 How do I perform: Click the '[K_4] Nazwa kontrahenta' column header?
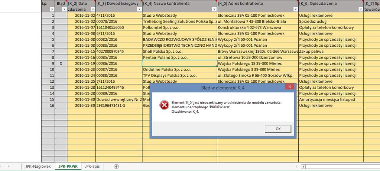click(x=179, y=6)
